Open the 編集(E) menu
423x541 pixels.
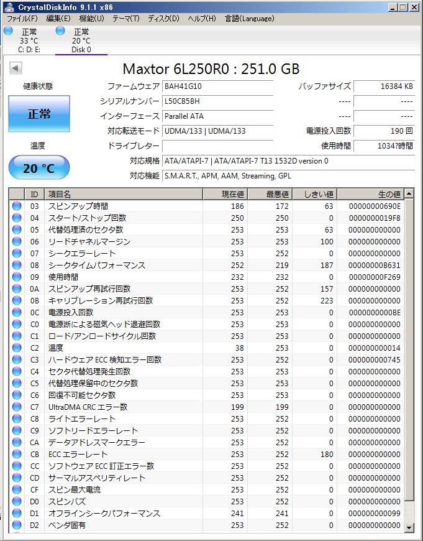pos(58,19)
